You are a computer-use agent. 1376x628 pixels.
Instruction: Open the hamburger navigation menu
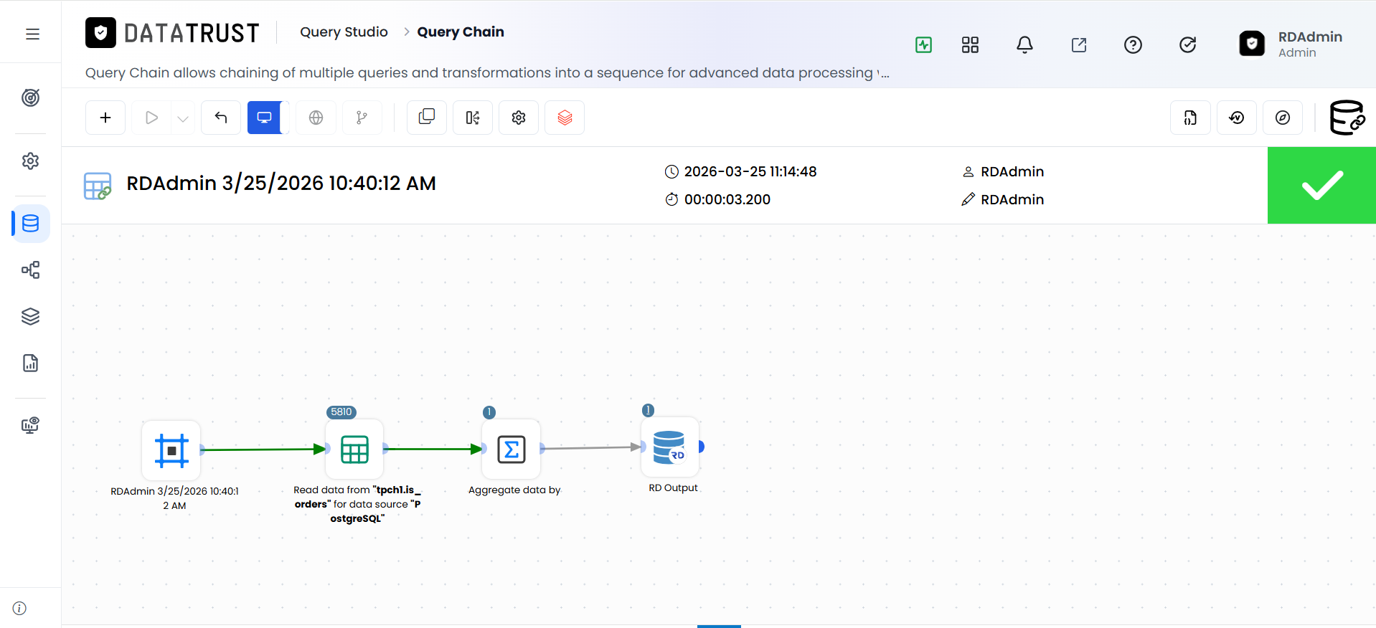tap(32, 34)
